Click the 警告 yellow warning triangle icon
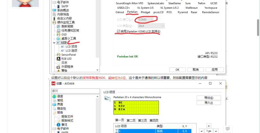The image size is (260, 133). coord(59,71)
